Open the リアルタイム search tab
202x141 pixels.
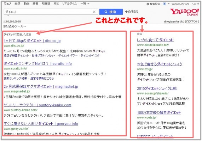[69, 4]
